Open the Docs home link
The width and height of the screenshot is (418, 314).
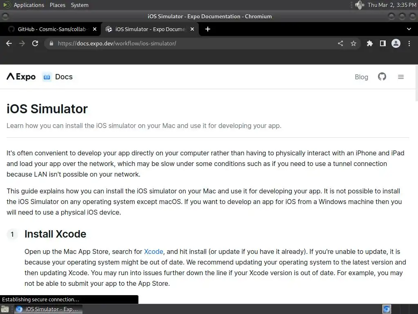click(x=64, y=77)
